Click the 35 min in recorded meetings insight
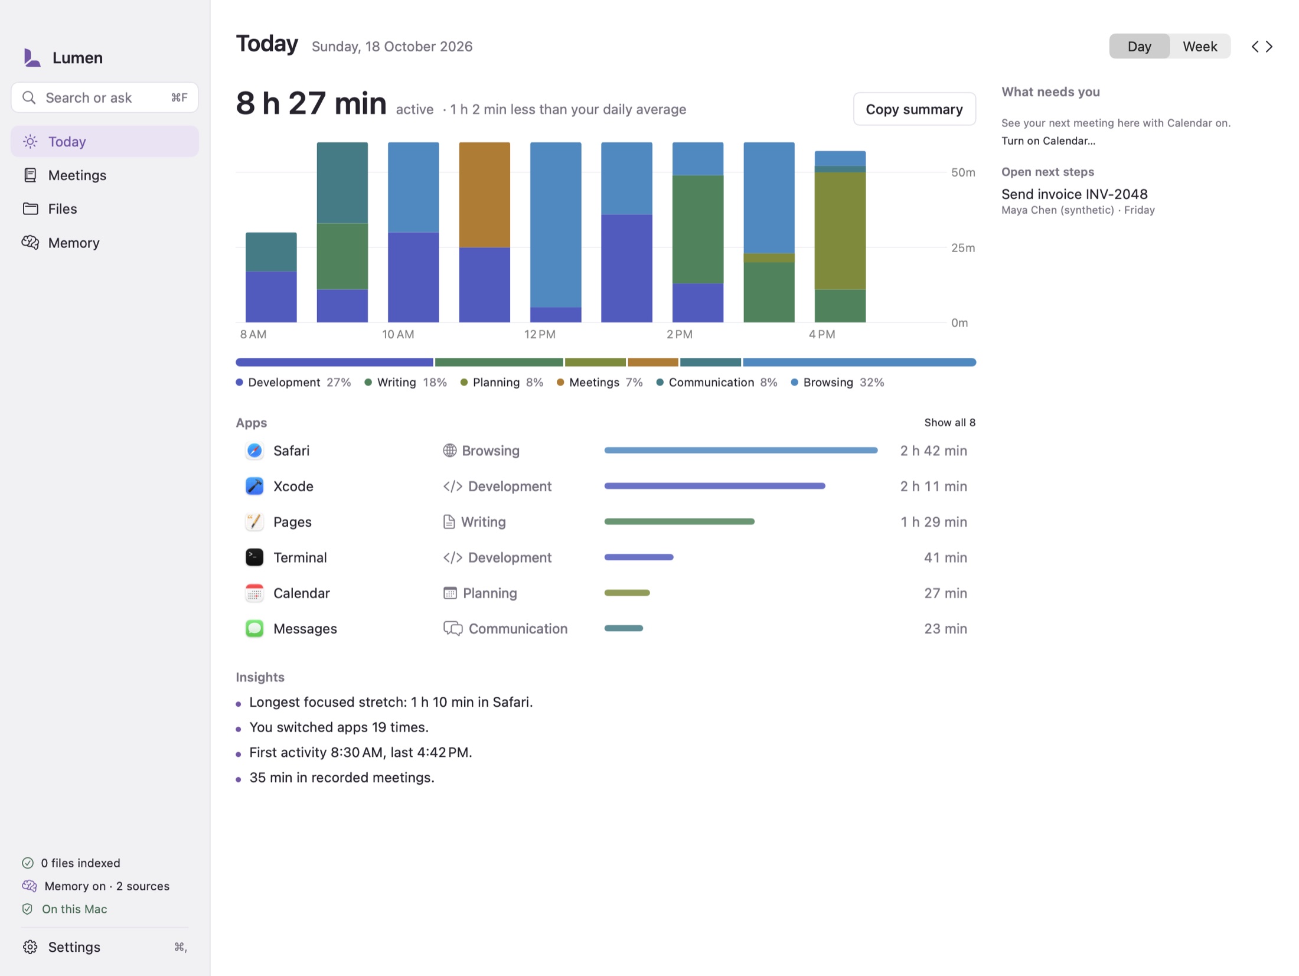Screen dimensions: 1299x976 pyautogui.click(x=342, y=777)
